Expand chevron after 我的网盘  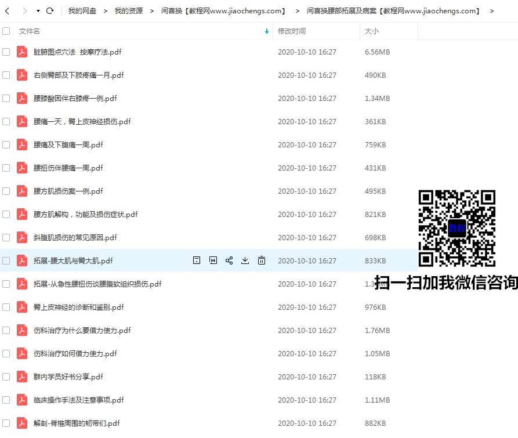106,11
